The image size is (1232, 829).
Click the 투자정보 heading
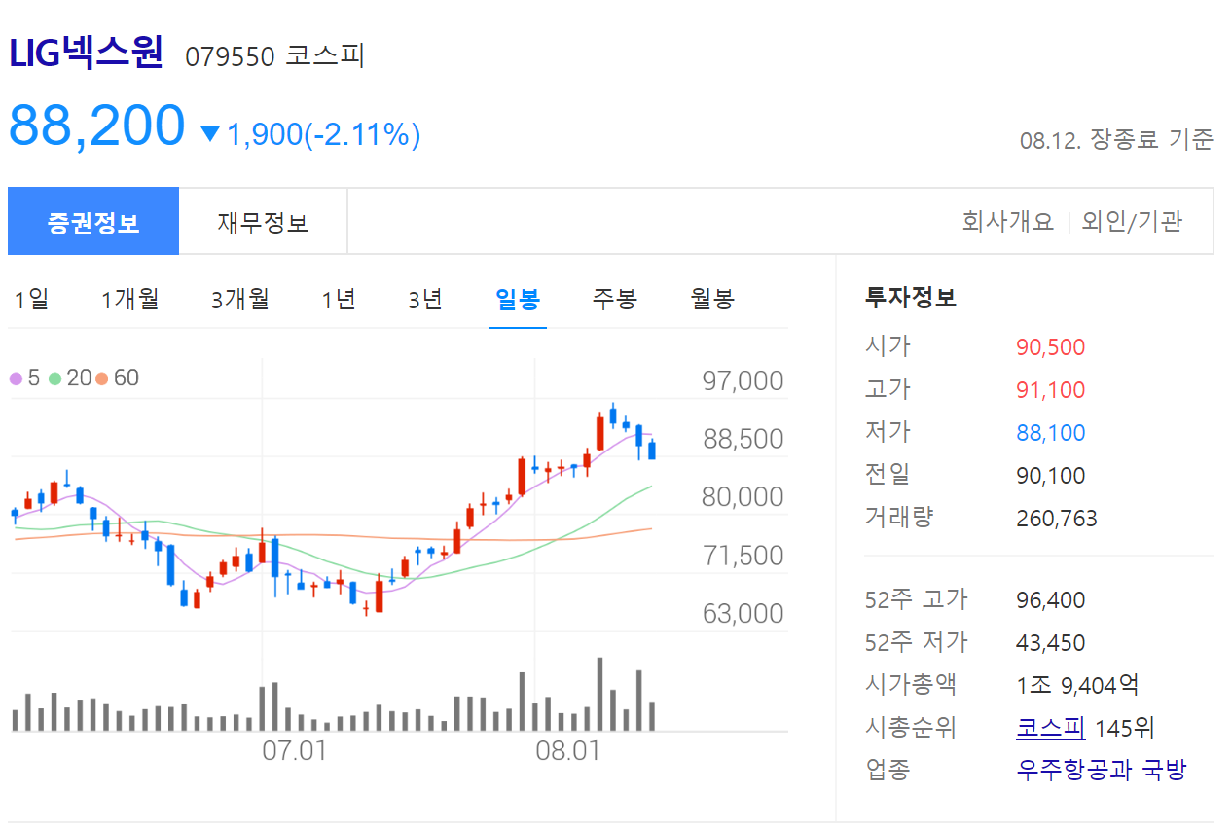pos(911,298)
